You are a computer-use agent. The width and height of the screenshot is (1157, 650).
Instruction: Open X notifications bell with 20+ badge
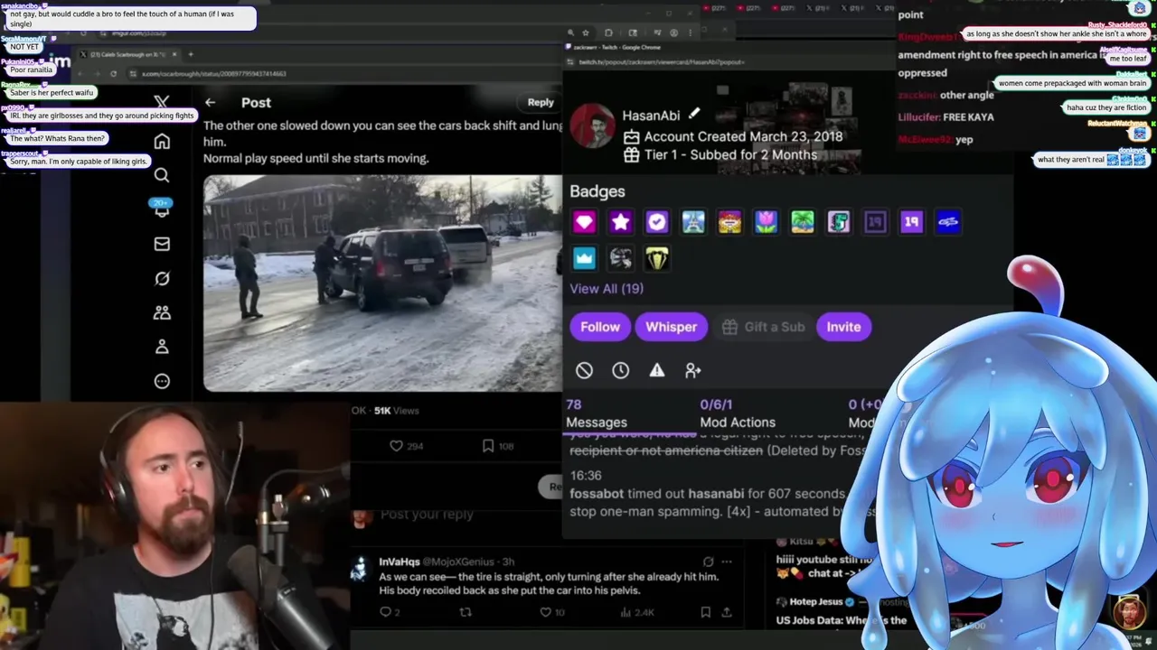pos(162,208)
